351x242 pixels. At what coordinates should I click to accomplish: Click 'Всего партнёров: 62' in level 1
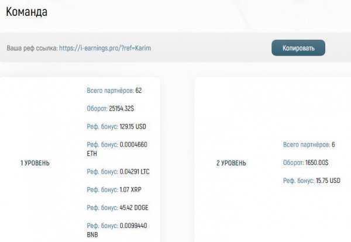(x=114, y=91)
